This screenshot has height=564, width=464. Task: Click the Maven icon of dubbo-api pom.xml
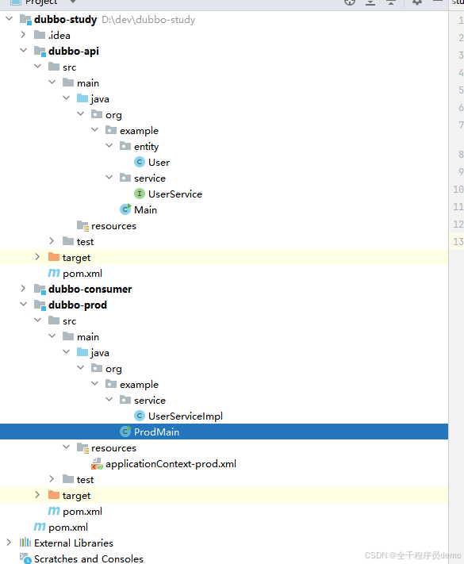click(54, 273)
